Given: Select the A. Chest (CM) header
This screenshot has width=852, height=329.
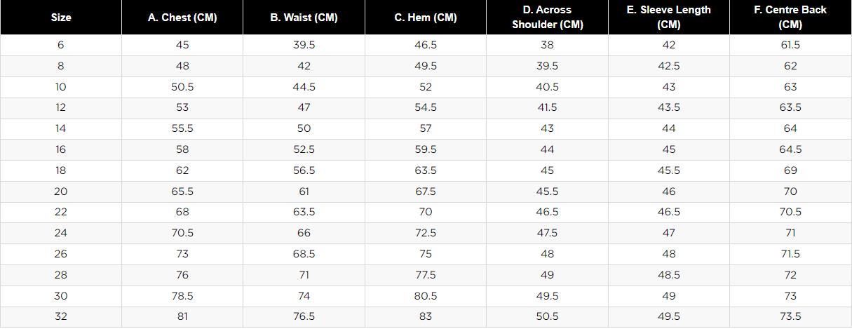Looking at the screenshot, I should coord(182,18).
